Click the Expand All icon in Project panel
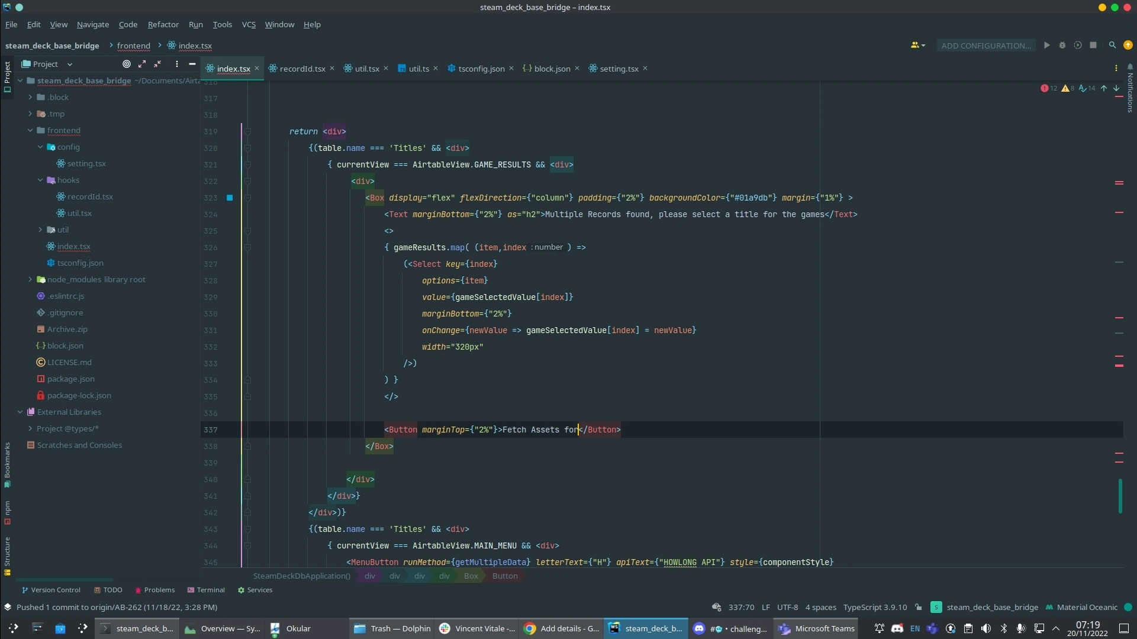This screenshot has height=639, width=1137. (142, 64)
